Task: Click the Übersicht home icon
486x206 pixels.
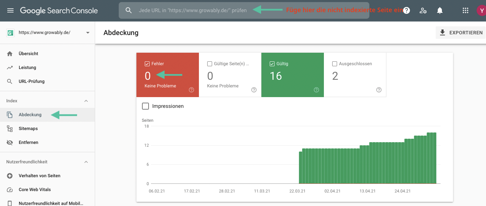Action: pyautogui.click(x=10, y=54)
